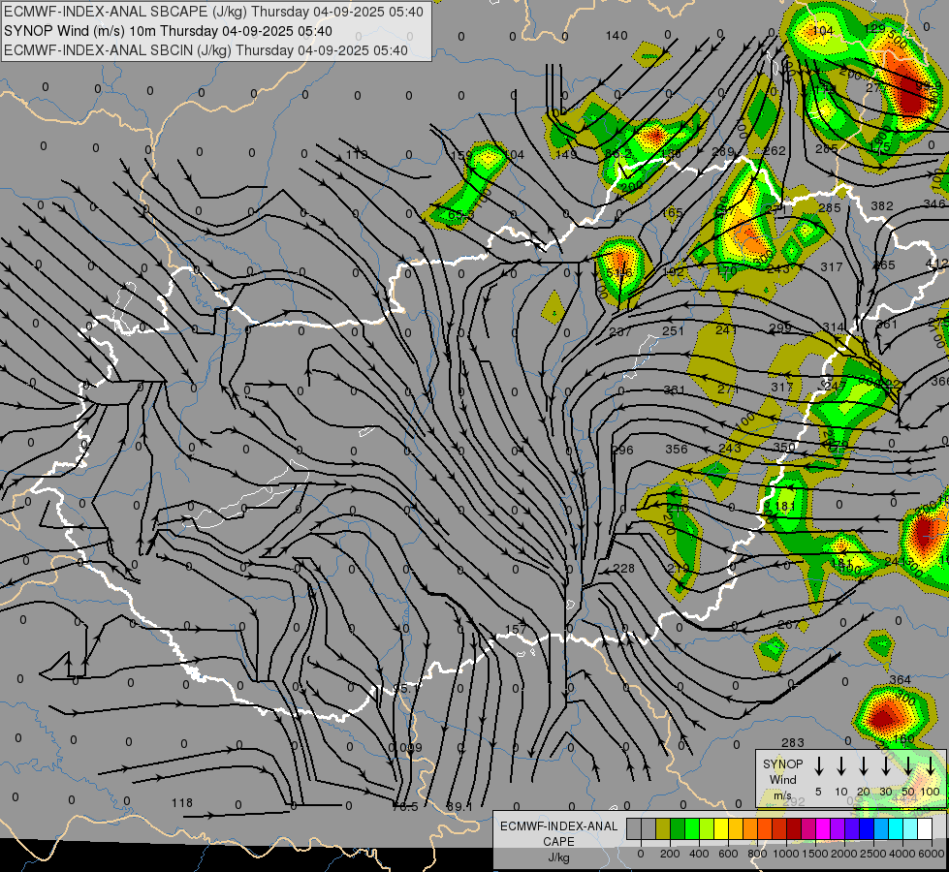
Task: Click the '6000' tick on CAPE legend
Action: (x=933, y=854)
